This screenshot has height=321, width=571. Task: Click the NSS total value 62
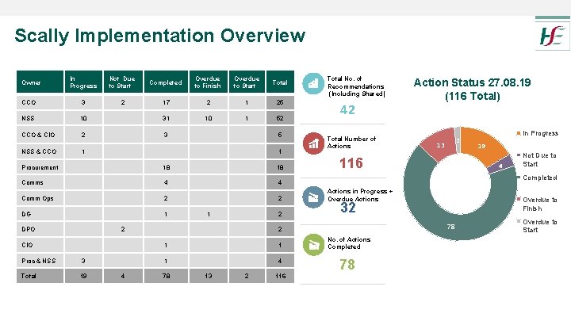pos(280,118)
